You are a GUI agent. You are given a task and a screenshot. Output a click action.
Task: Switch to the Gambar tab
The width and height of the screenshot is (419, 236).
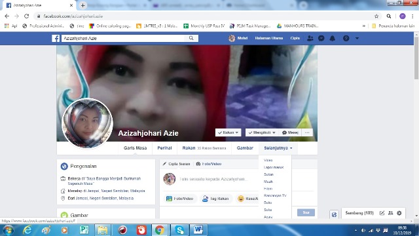click(245, 148)
